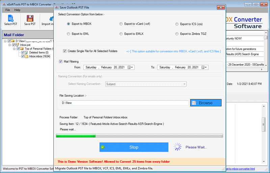270x173 pixels.
Task: Open the Help menu
Action: (17, 10)
